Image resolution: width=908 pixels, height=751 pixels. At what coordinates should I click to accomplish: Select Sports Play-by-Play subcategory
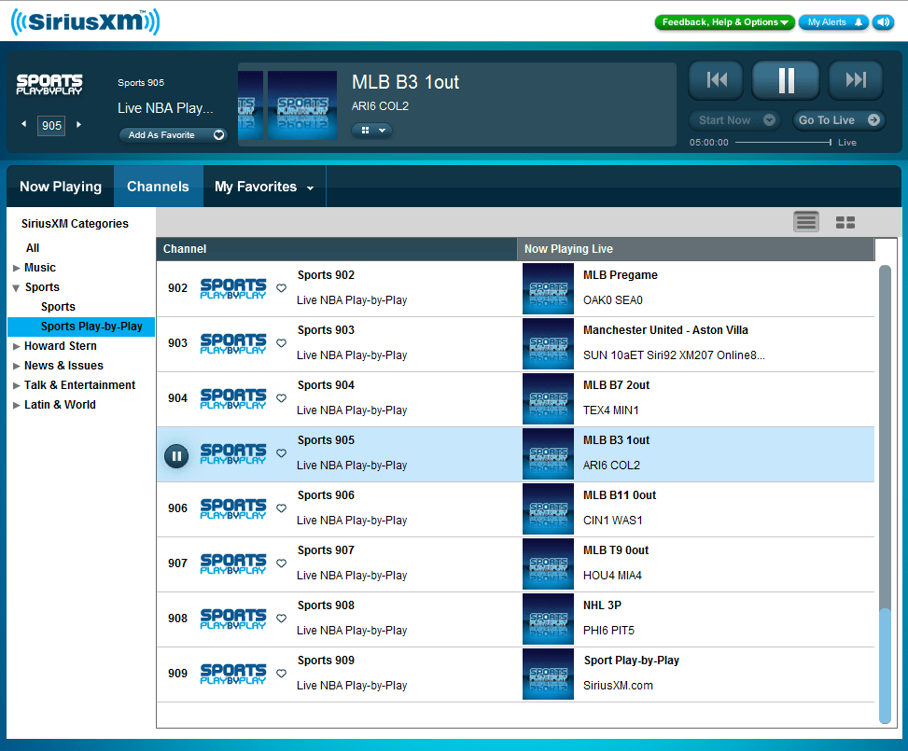click(x=81, y=327)
